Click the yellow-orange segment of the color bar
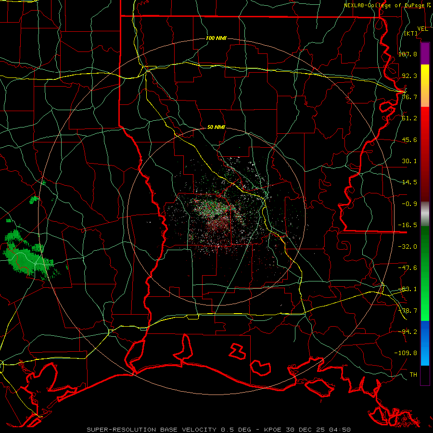The height and width of the screenshot is (433, 433). click(425, 86)
